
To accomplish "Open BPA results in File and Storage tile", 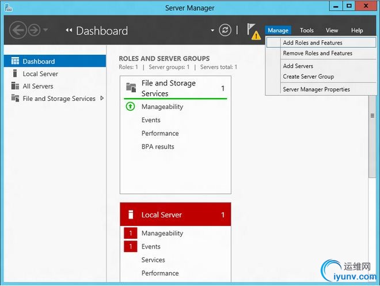I will (158, 146).
